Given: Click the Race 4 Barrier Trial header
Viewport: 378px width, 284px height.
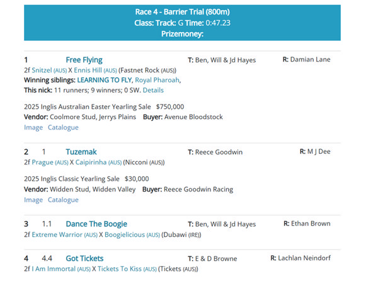Looking at the screenshot, I should pos(182,12).
